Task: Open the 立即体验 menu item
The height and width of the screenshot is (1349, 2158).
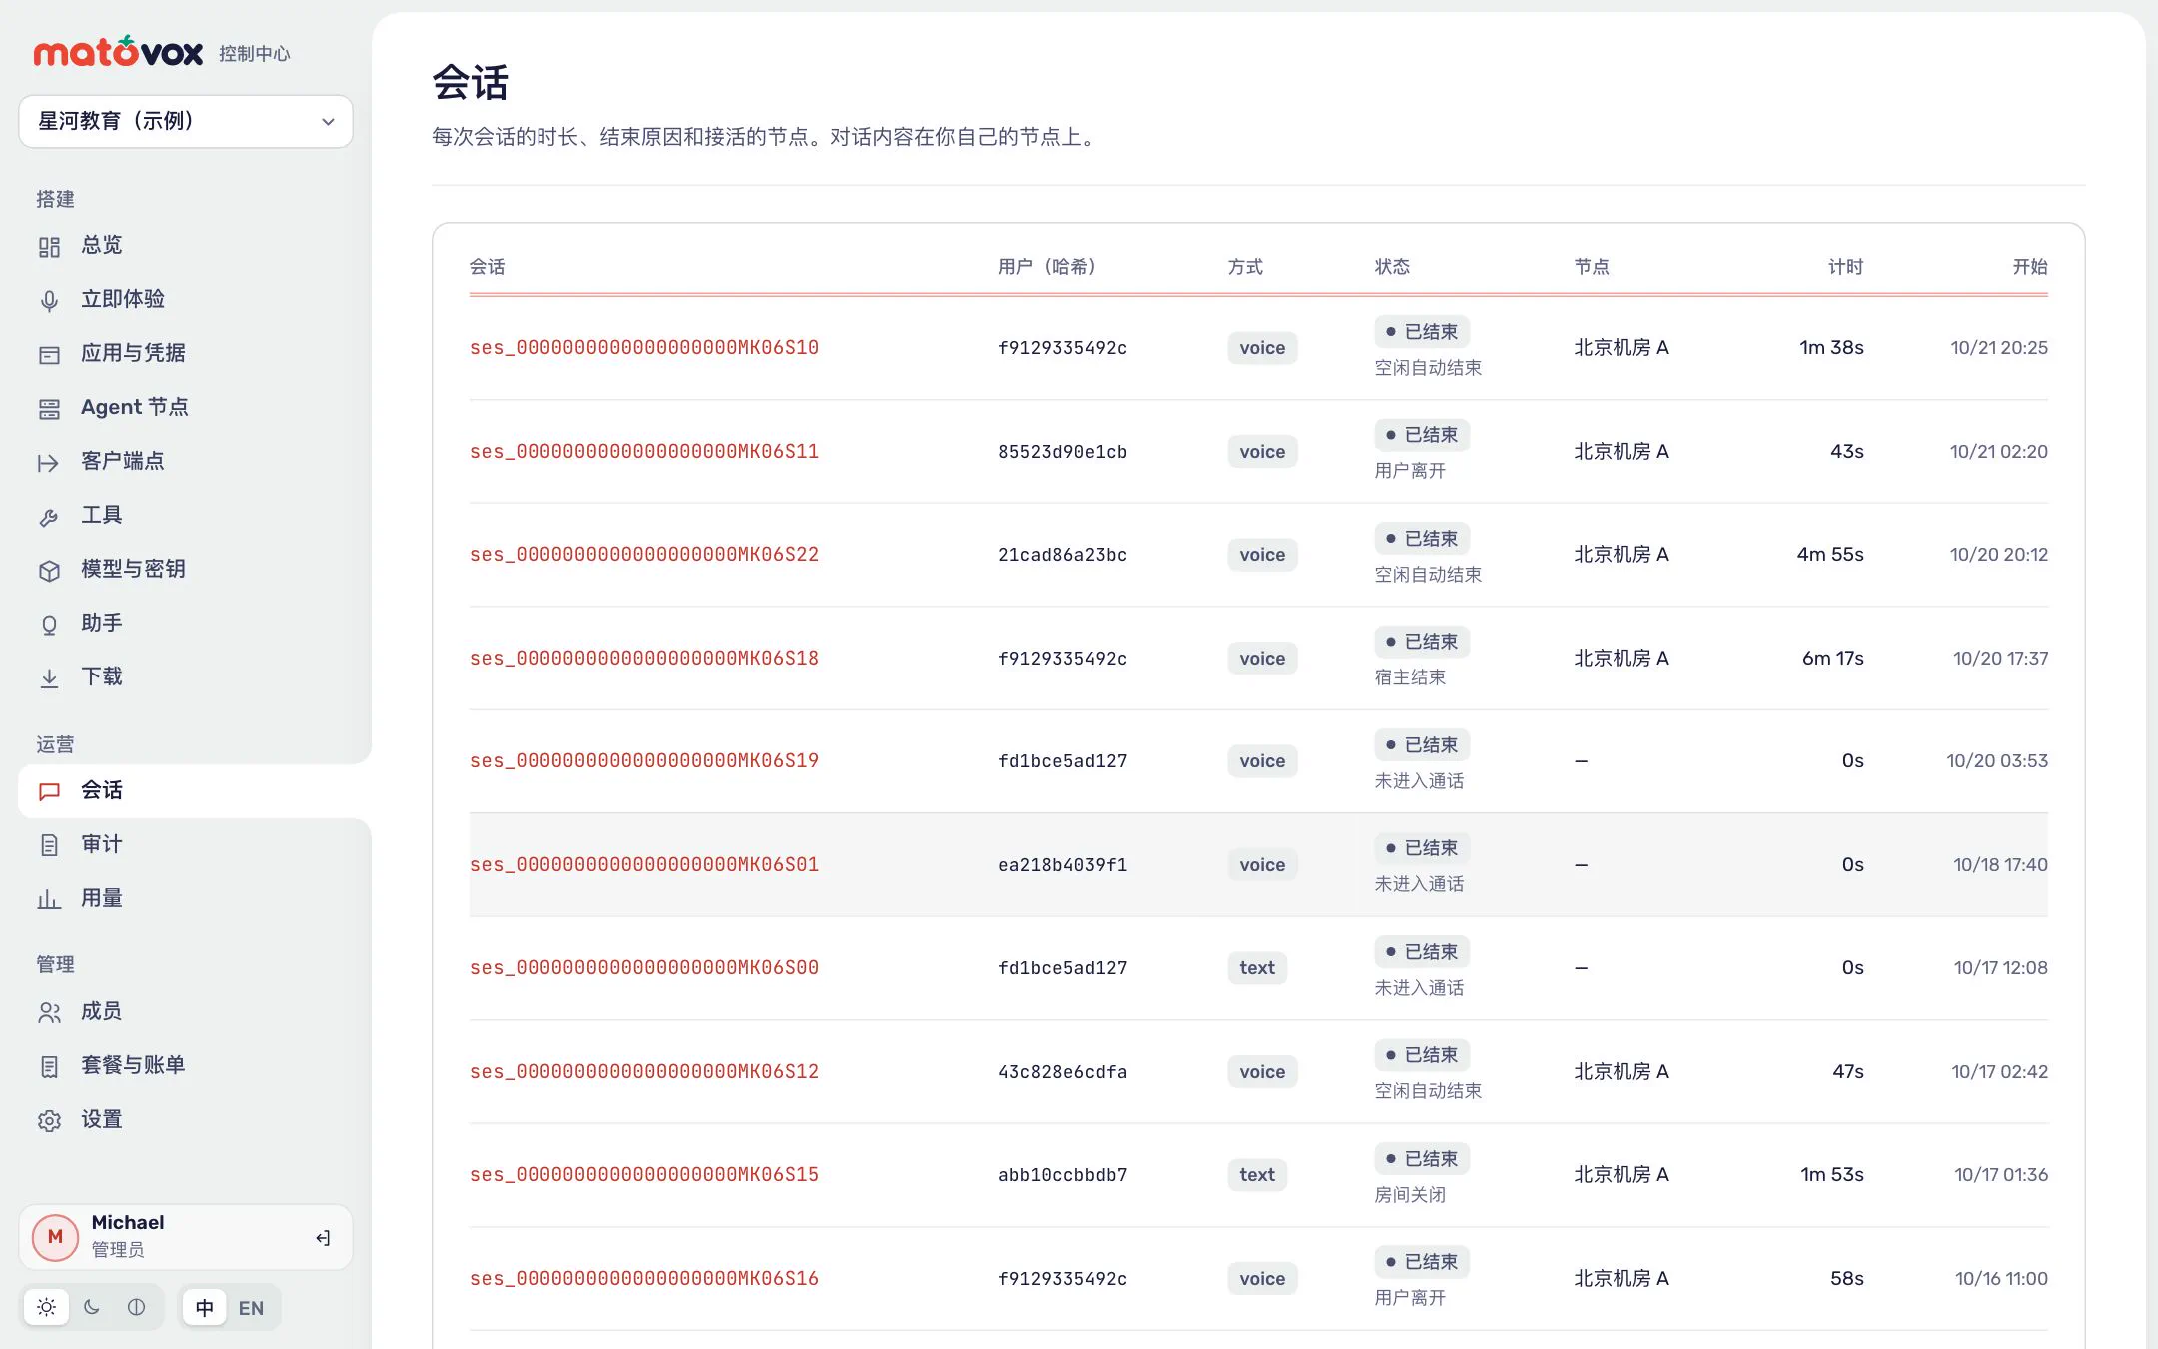Action: (x=195, y=300)
